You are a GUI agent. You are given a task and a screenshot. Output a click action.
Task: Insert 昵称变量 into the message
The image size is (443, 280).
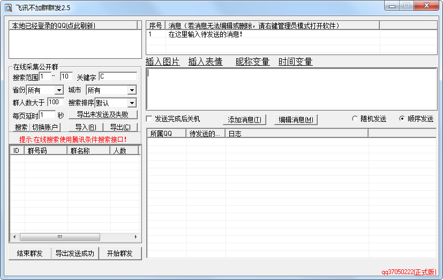(252, 62)
